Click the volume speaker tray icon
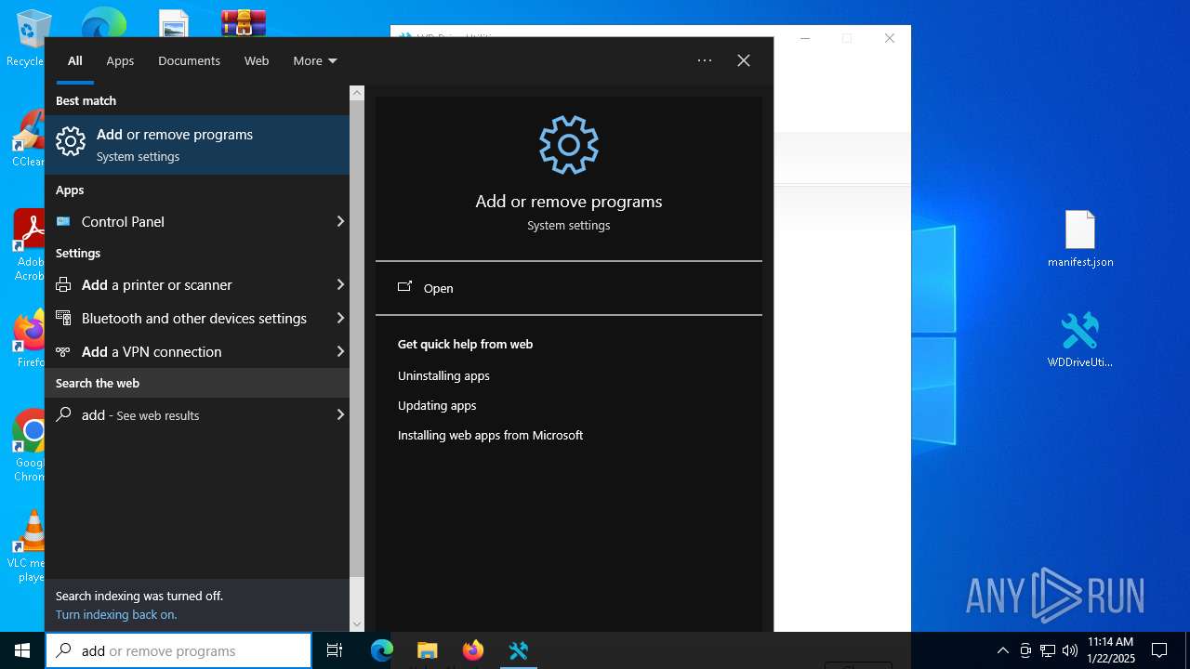The image size is (1190, 669). pos(1070,650)
